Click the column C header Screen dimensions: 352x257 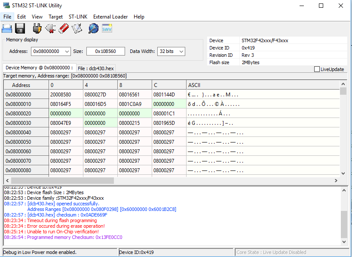point(169,85)
